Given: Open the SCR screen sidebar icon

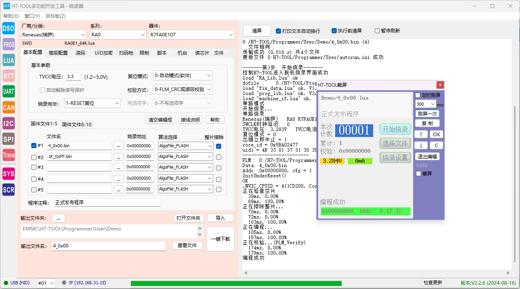Looking at the screenshot, I should (8, 190).
